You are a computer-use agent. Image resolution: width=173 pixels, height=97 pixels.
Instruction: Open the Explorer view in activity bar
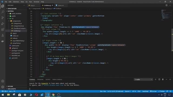[3, 6]
